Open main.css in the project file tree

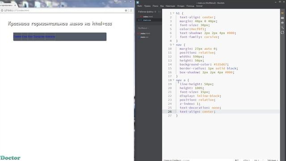coord(144,37)
